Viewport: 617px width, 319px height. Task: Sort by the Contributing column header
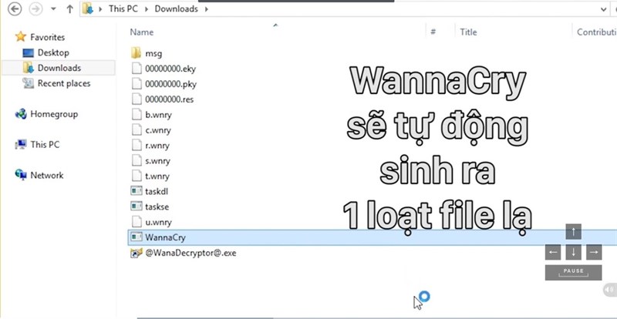596,32
